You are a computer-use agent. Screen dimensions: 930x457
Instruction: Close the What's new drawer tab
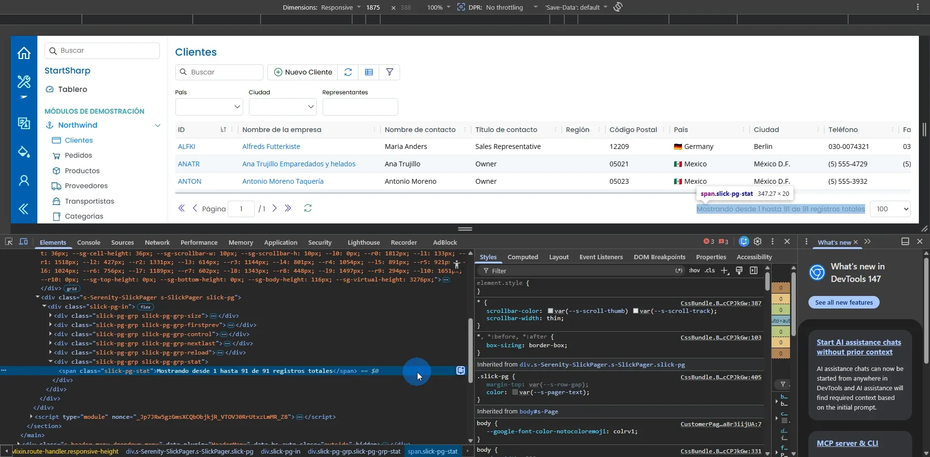pos(855,242)
